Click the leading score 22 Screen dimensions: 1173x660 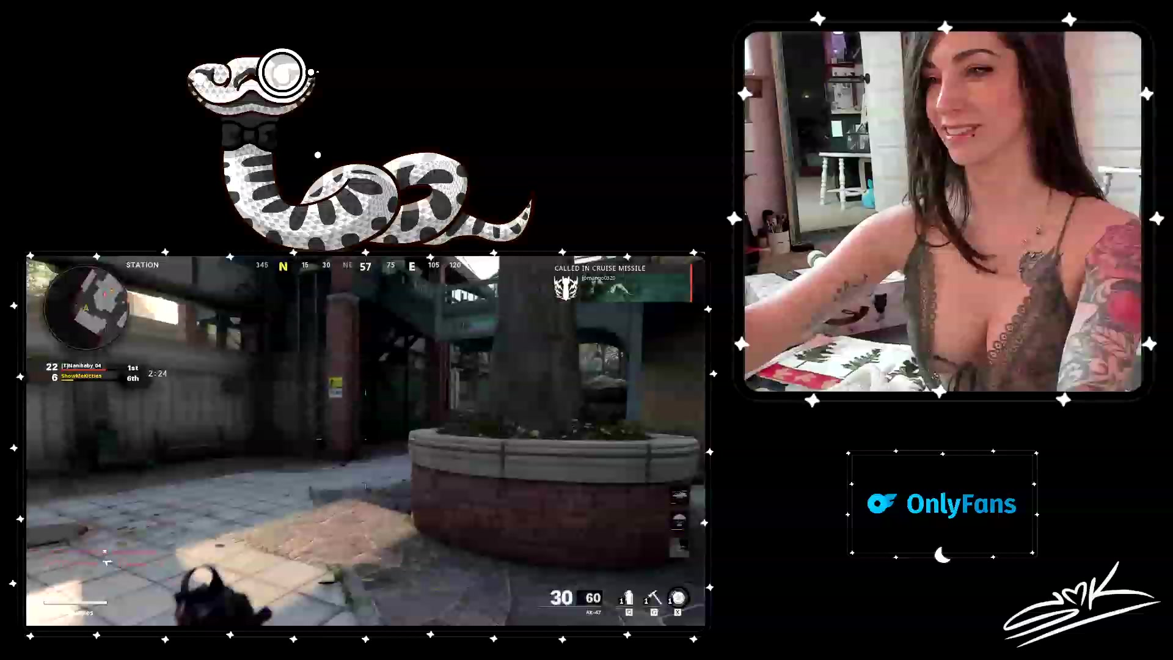tap(52, 367)
